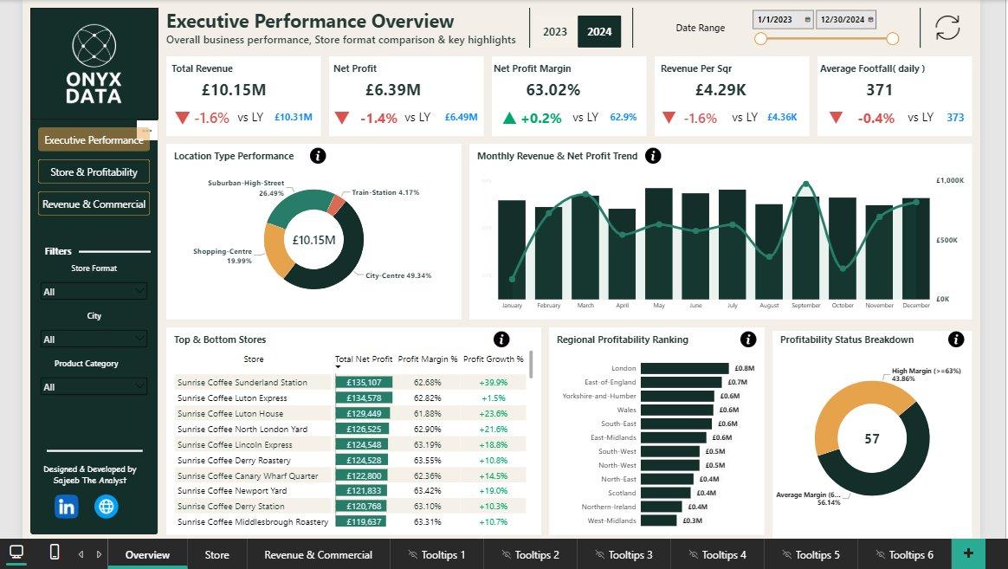Viewport: 1008px width, 569px height.
Task: Click the refresh/reset arrows icon
Action: [x=947, y=28]
